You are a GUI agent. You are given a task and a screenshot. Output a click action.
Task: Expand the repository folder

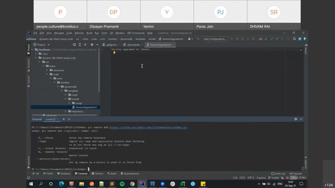pyautogui.click(x=65, y=111)
